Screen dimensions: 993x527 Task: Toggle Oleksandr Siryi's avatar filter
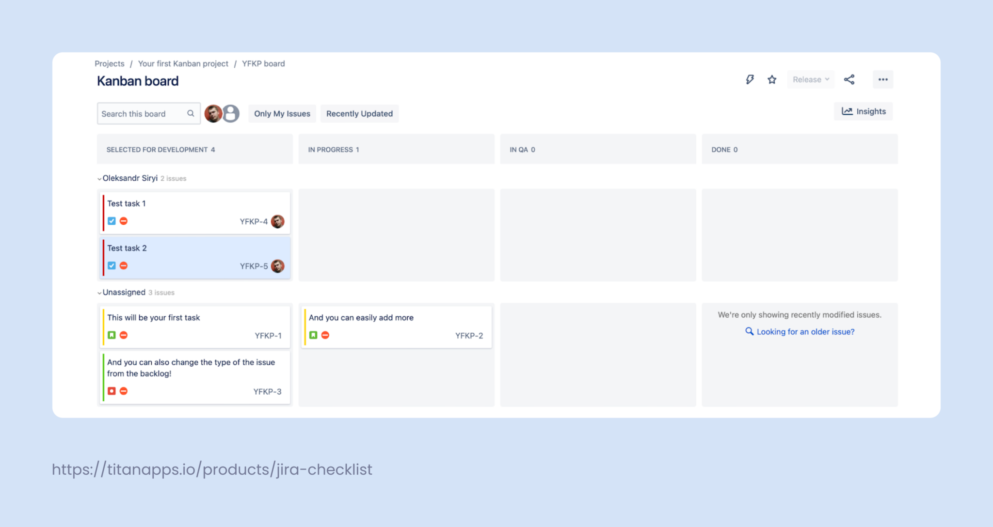[213, 113]
